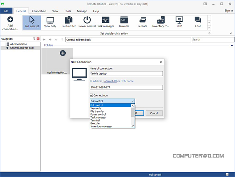
Task: Go up one level arrow
Action: click(62, 40)
